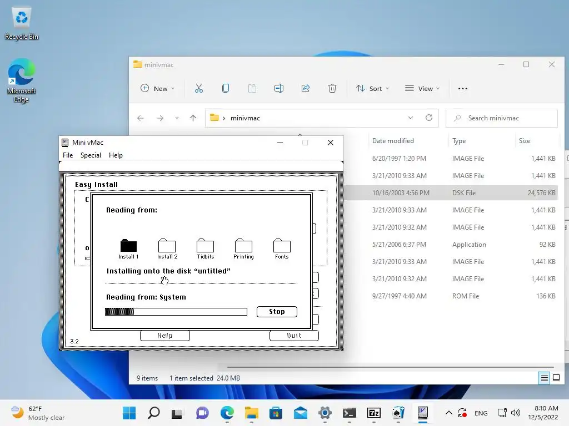
Task: Sort by Type column header
Action: (x=459, y=141)
